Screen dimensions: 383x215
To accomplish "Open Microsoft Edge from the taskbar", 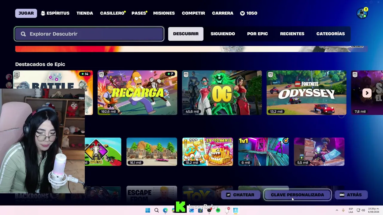I will (x=165, y=210).
